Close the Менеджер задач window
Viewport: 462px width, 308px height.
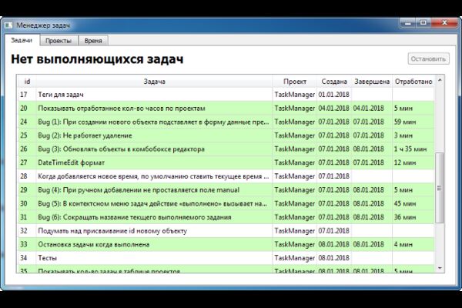[445, 23]
